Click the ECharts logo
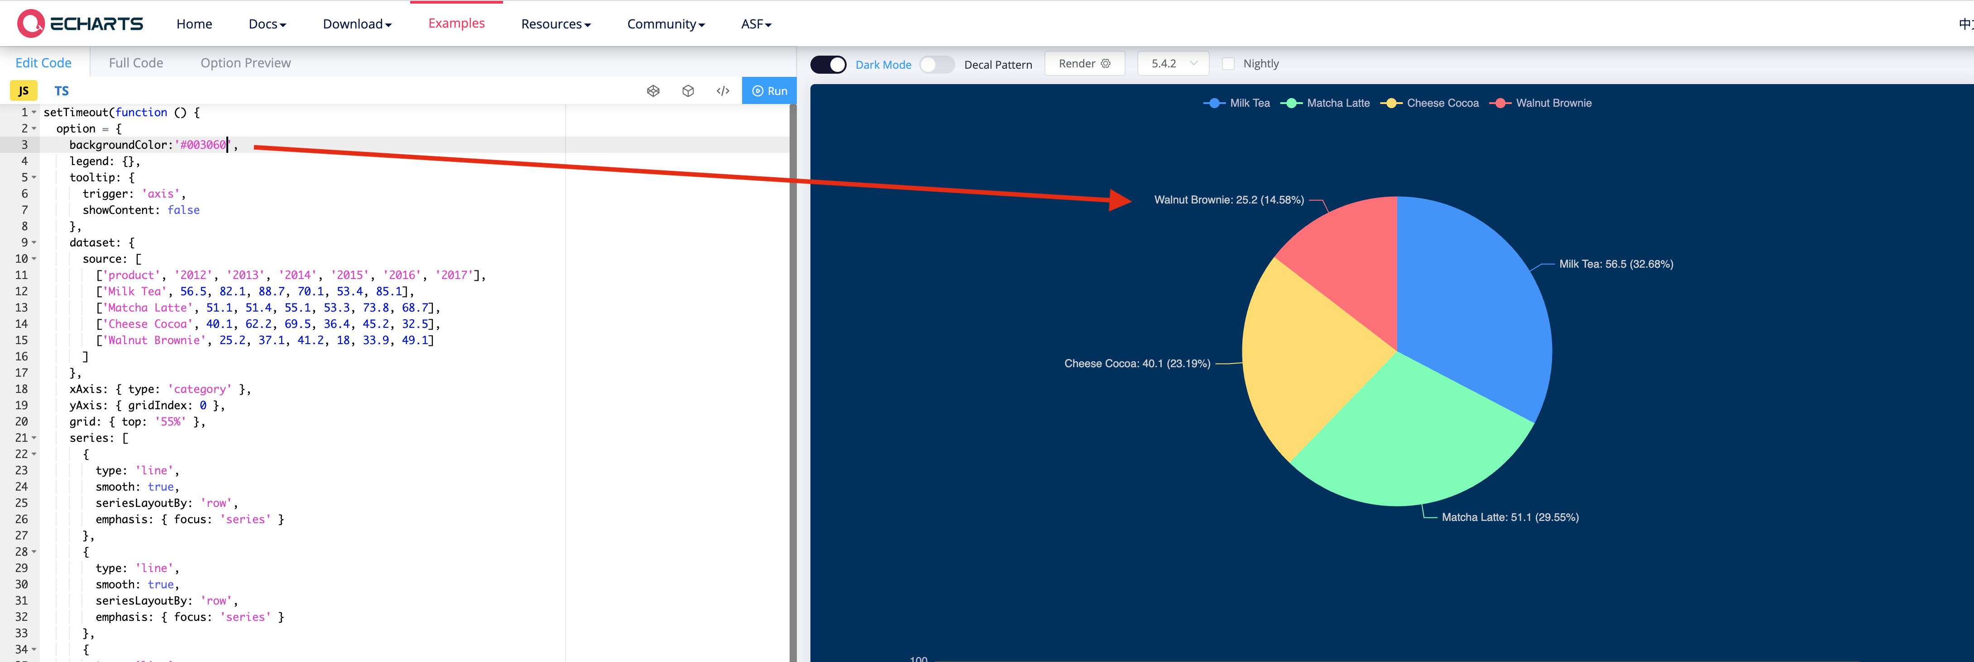The height and width of the screenshot is (662, 1974). tap(81, 24)
